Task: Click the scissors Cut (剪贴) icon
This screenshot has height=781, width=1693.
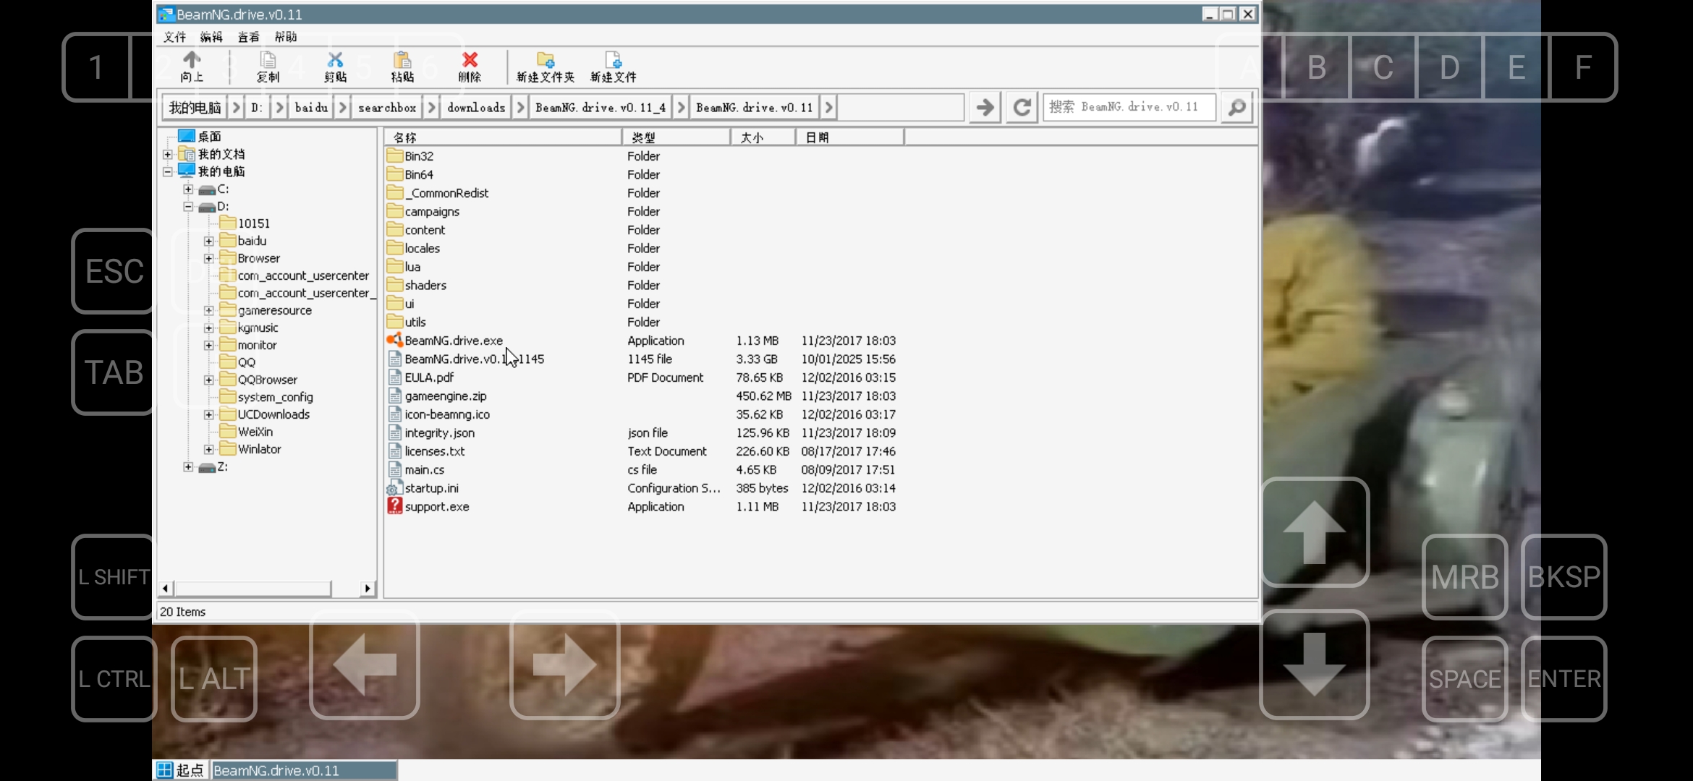Action: click(335, 61)
